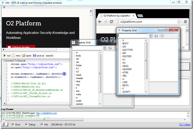193x129 pixels.
Task: Select the footer item in lowercase tag list
Action: point(79,65)
